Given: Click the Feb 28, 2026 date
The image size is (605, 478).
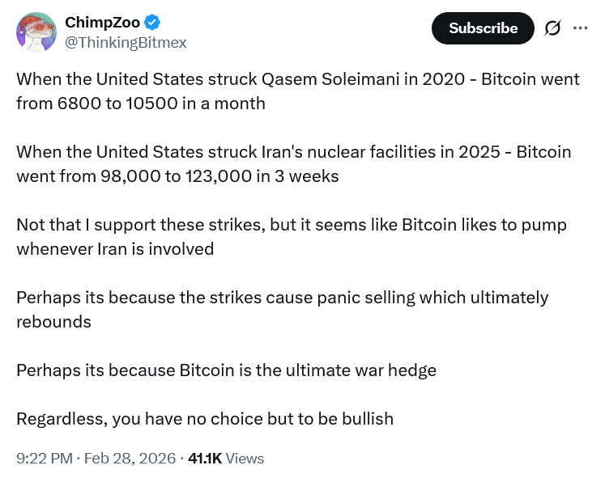Looking at the screenshot, I should point(130,458).
